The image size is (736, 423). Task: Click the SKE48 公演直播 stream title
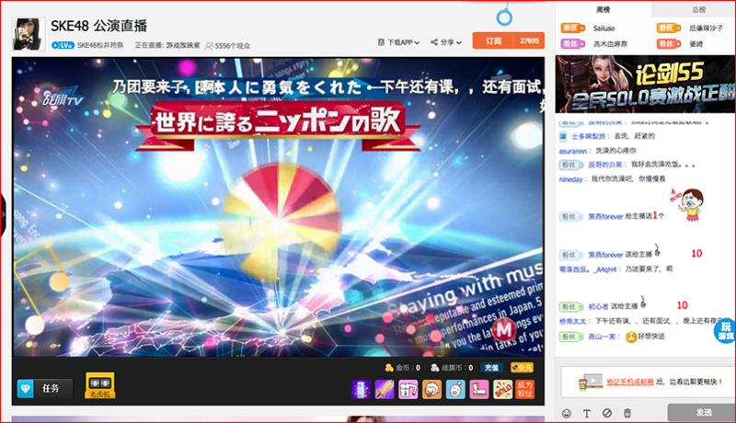click(98, 26)
